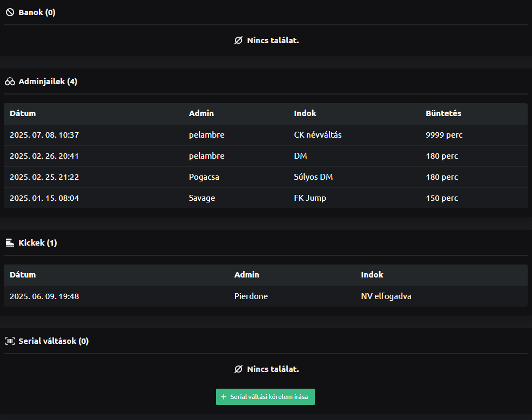Click the ban icon beside Banok heading
This screenshot has width=532, height=420.
click(10, 12)
